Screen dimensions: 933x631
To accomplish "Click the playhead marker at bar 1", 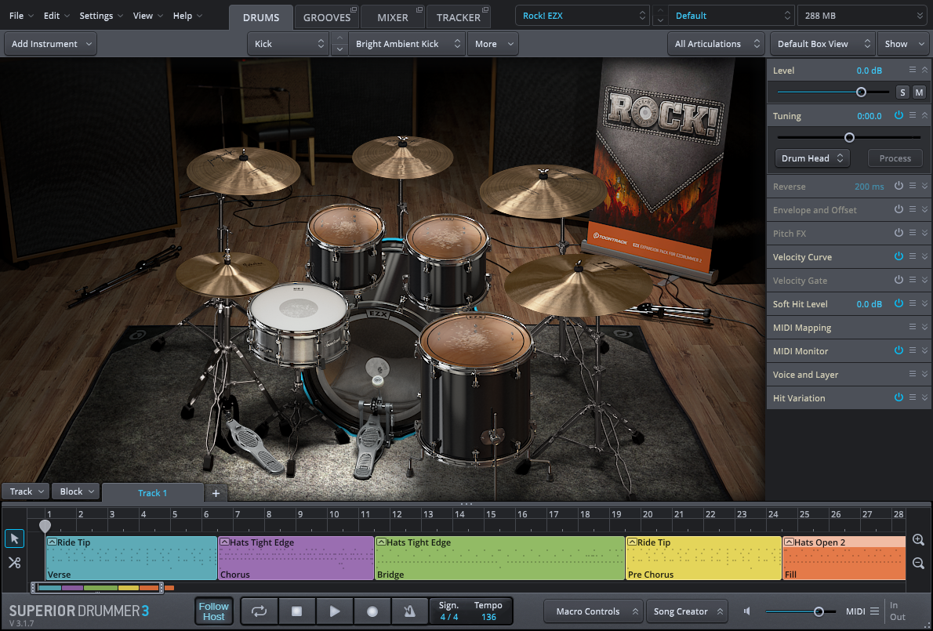I will (45, 526).
